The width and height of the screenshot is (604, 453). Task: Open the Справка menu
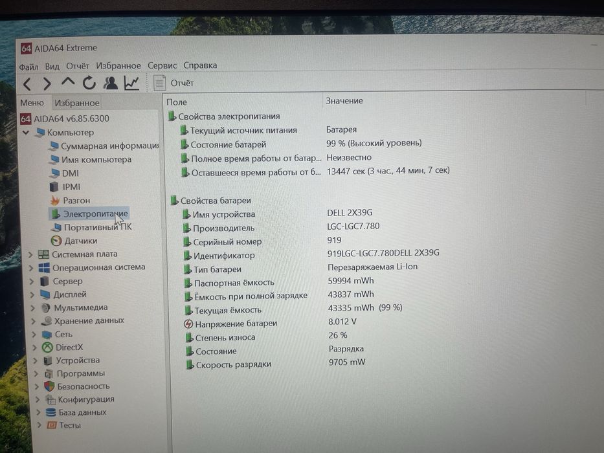[x=200, y=65]
